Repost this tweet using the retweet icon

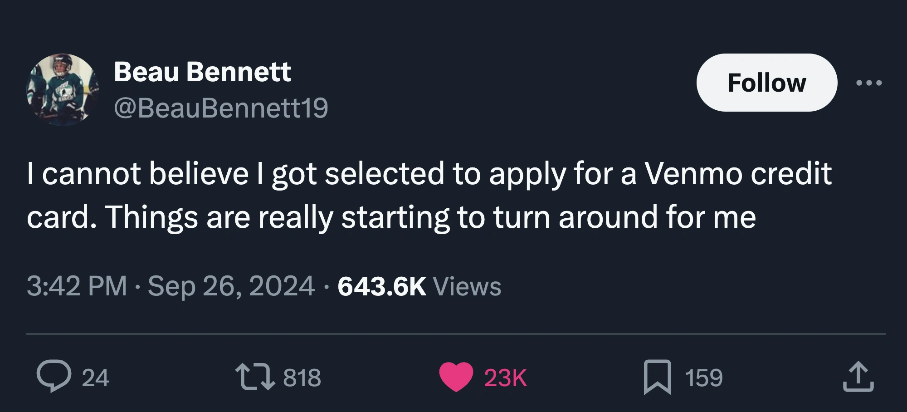(x=255, y=377)
